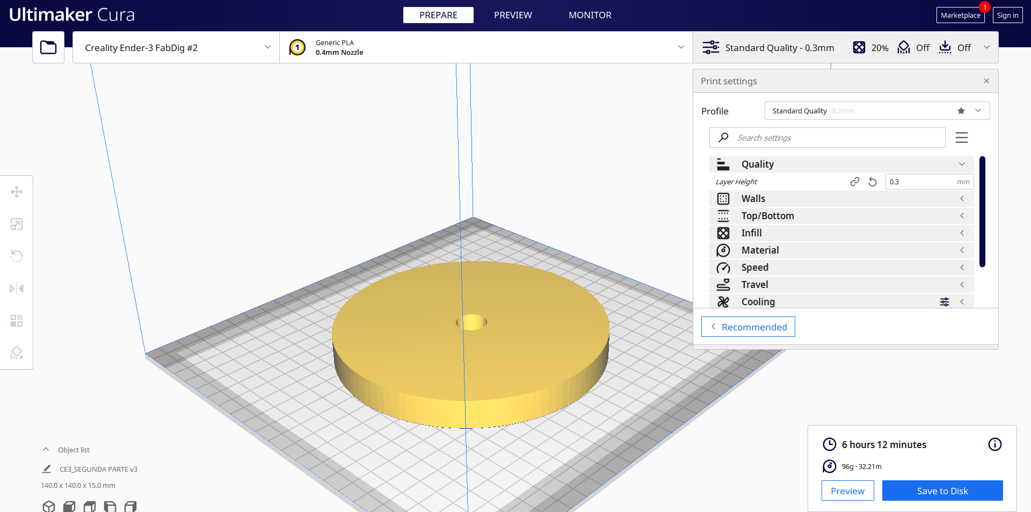Click the extruder 1 nozzle icon
This screenshot has height=512, width=1031.
coord(297,47)
